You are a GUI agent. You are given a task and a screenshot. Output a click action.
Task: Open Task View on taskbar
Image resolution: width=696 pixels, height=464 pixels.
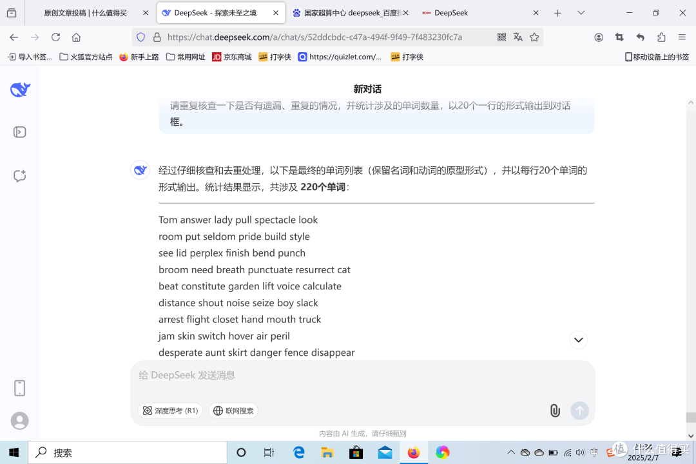269,452
